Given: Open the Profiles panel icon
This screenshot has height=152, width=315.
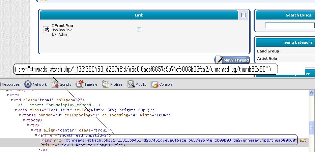Looking at the screenshot, I should click(x=106, y=84).
